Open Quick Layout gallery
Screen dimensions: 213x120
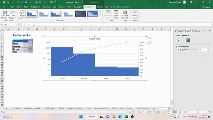click(x=13, y=14)
